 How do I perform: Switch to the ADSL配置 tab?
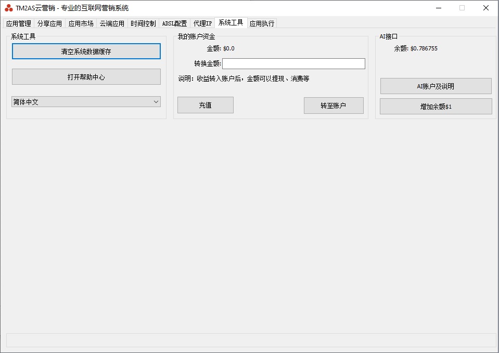coord(174,23)
